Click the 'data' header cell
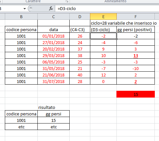 point(54,29)
